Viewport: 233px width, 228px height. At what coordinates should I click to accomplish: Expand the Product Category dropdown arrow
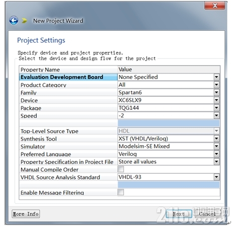coord(217,85)
